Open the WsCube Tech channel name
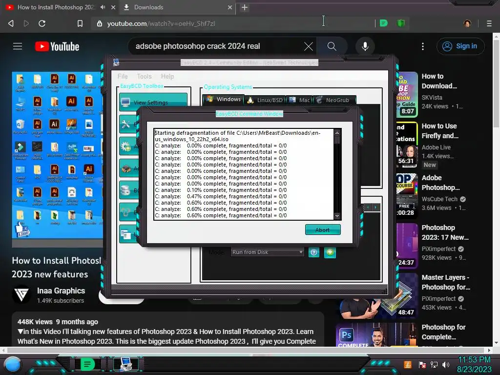The width and height of the screenshot is (500, 375). point(439,199)
